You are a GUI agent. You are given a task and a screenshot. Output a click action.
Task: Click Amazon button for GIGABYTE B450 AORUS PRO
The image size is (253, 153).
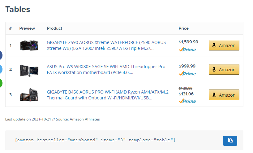[x=224, y=95]
